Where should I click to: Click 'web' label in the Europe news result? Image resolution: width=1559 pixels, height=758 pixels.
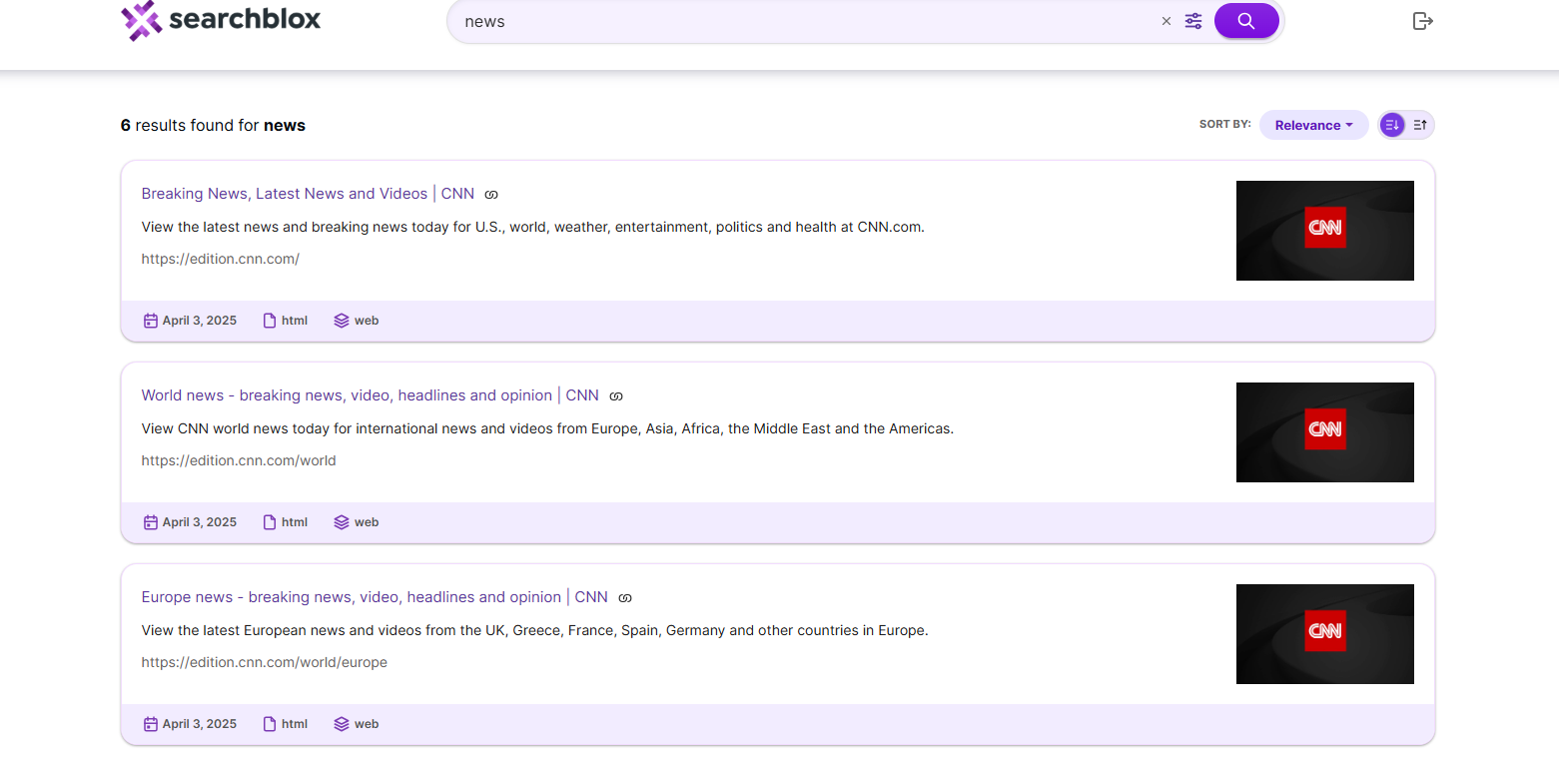(367, 724)
